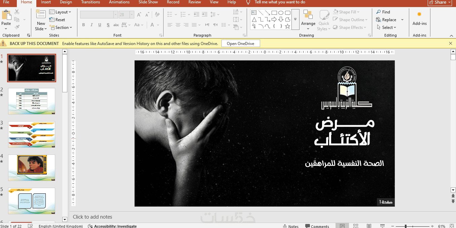456x228 pixels.
Task: Open the Layout dropdown
Action: (x=61, y=12)
